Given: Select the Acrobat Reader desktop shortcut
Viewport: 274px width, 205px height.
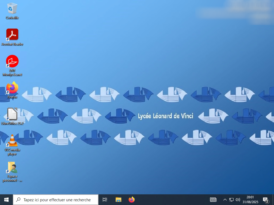Looking at the screenshot, I should point(12,35).
